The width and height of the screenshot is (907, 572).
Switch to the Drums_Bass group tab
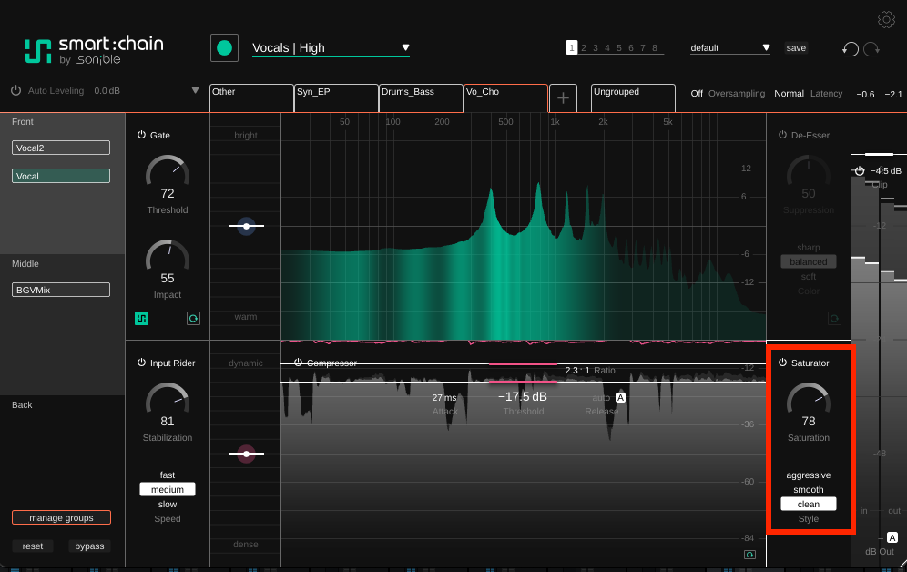coord(421,97)
